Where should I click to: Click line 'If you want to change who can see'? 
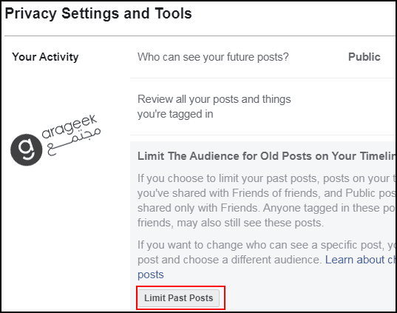coord(267,245)
